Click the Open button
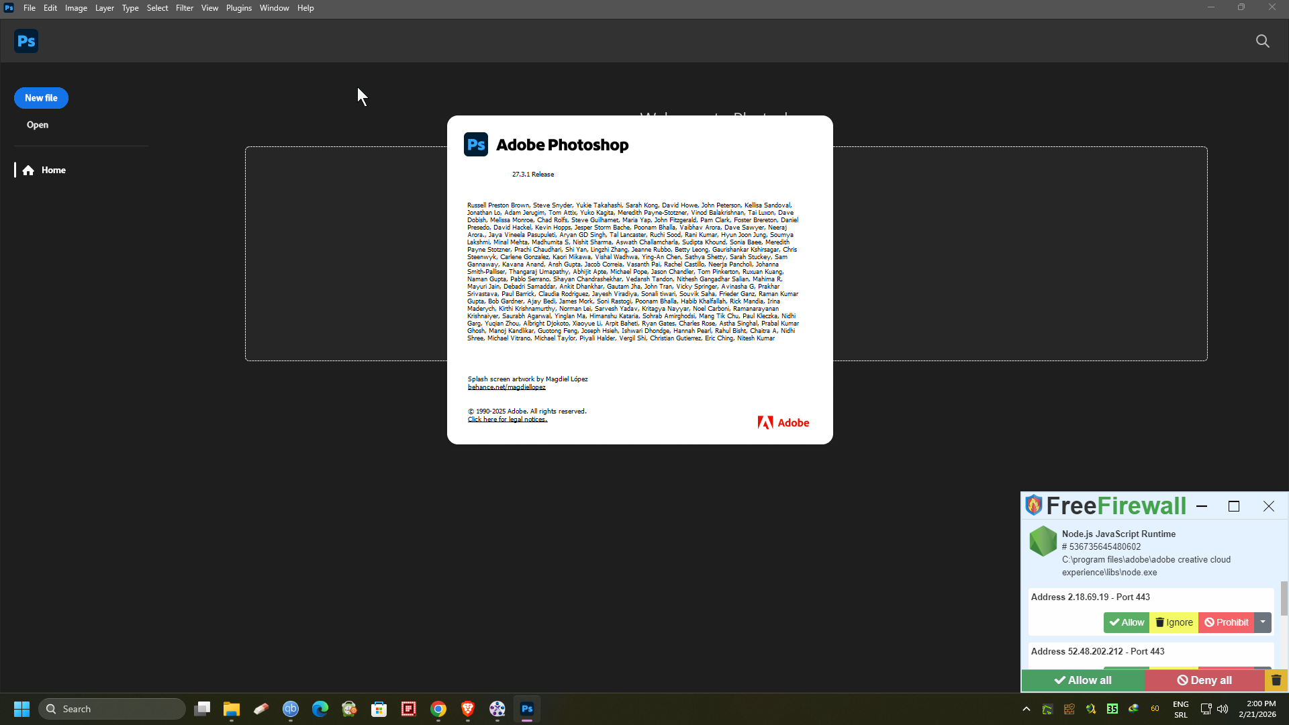1289x725 pixels. (38, 125)
